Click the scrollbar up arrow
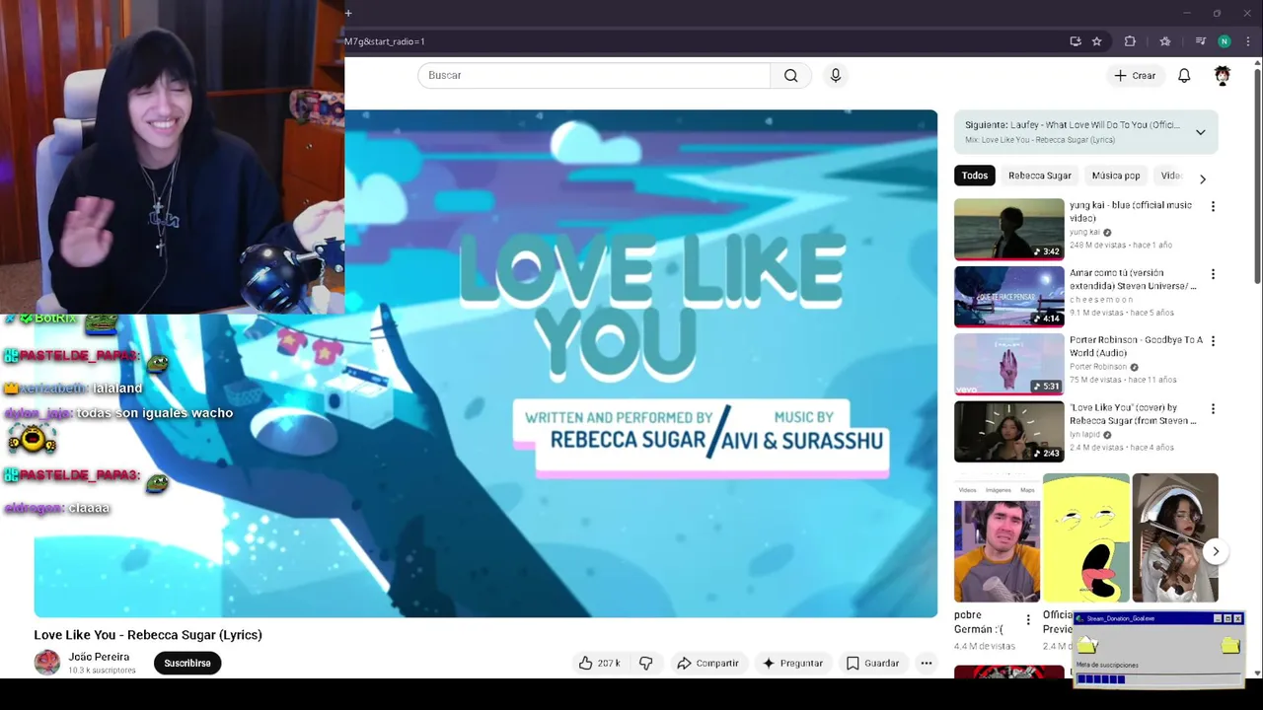The width and height of the screenshot is (1263, 710). click(x=1257, y=63)
